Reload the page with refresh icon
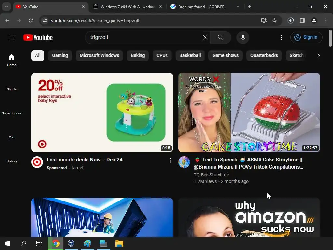 click(31, 21)
